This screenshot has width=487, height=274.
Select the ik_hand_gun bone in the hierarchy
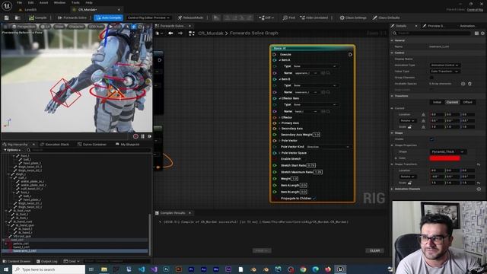click(x=25, y=225)
